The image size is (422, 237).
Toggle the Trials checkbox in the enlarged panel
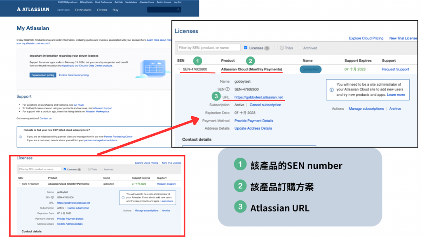[x=276, y=48]
